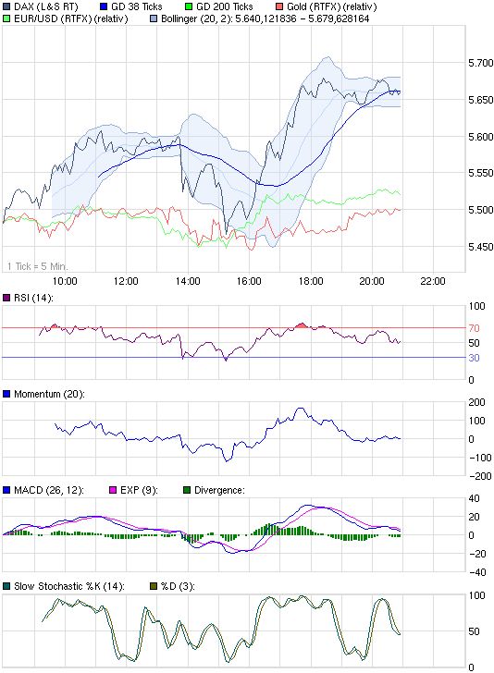Viewport: 494px width, 673px height.
Task: Click the 5.650 price axis label
Action: point(481,100)
